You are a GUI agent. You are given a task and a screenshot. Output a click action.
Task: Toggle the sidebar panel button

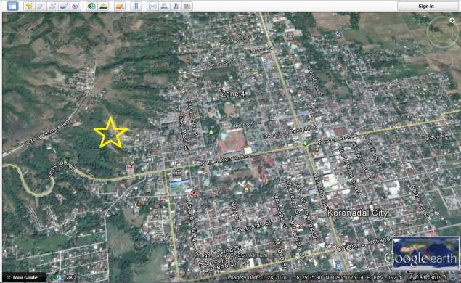point(12,6)
